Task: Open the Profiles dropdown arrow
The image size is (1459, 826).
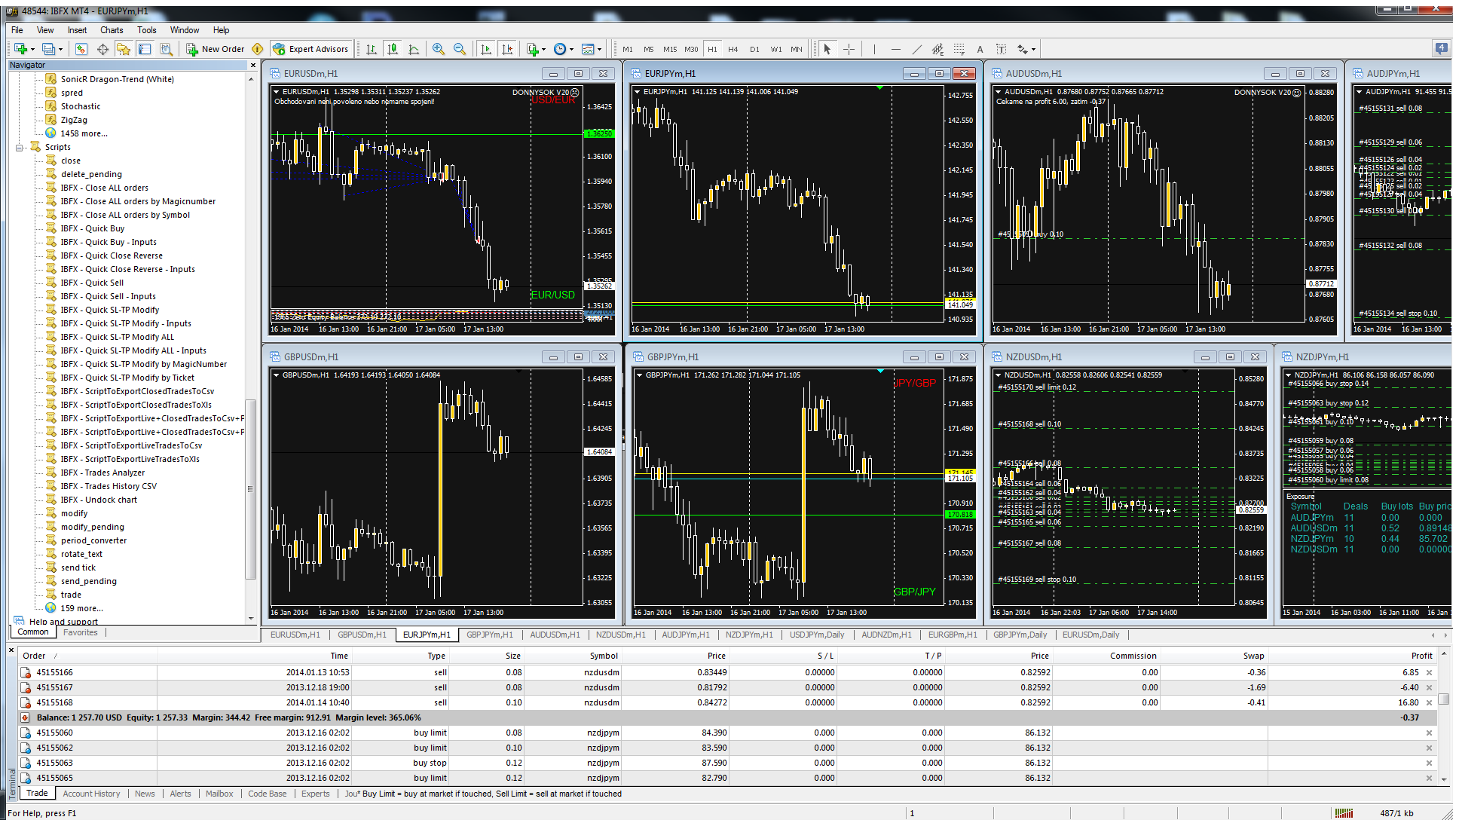Action: [60, 50]
